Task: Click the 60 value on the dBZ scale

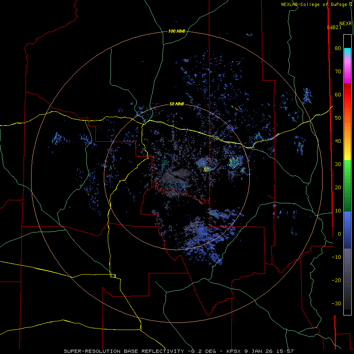Action: pyautogui.click(x=338, y=94)
